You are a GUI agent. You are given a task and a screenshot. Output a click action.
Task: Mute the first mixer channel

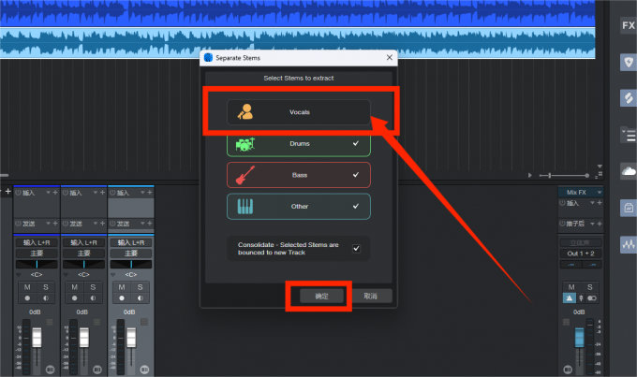[27, 287]
